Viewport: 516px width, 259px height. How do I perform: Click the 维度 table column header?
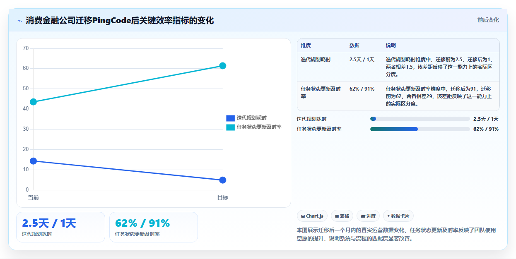coord(306,46)
